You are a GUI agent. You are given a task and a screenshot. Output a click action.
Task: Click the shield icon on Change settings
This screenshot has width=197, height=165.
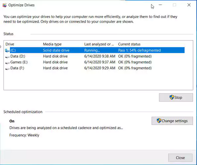pos(159,121)
